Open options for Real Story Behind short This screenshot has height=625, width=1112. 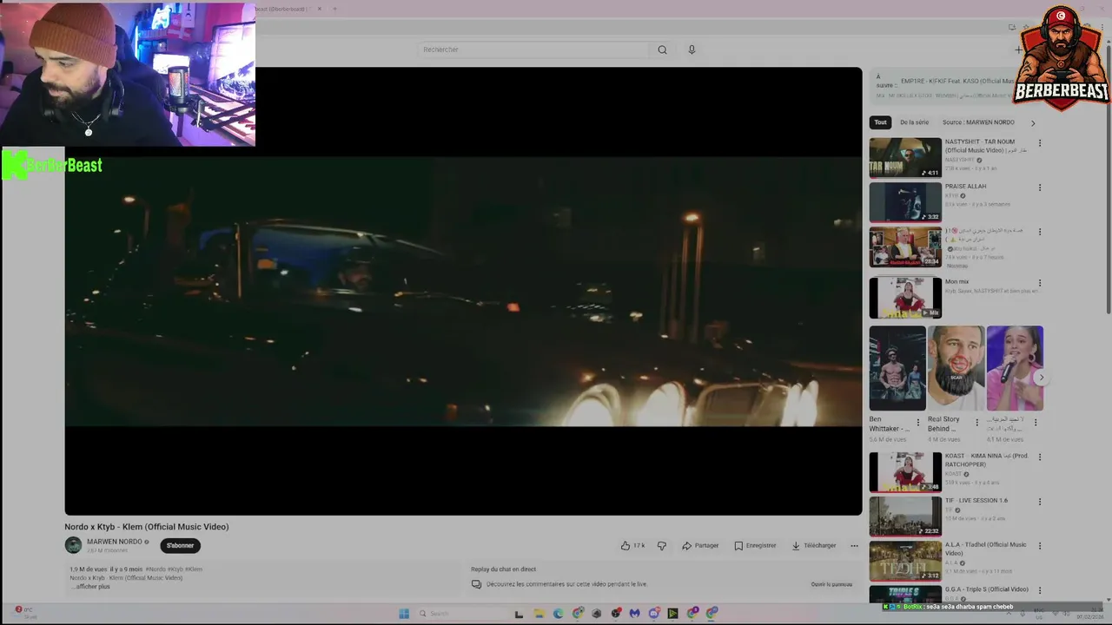(976, 423)
